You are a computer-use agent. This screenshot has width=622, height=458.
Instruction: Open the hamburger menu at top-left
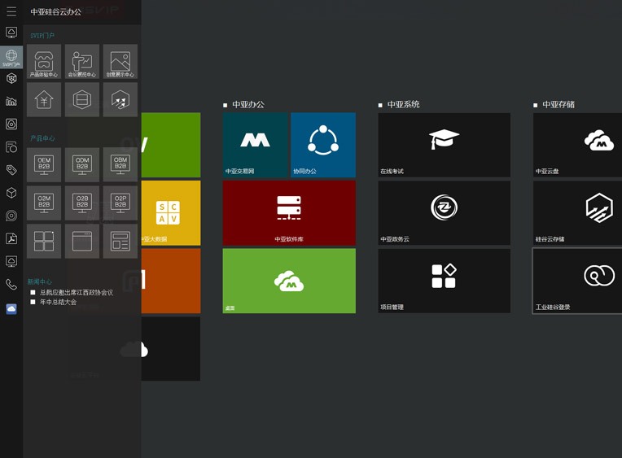[x=11, y=11]
